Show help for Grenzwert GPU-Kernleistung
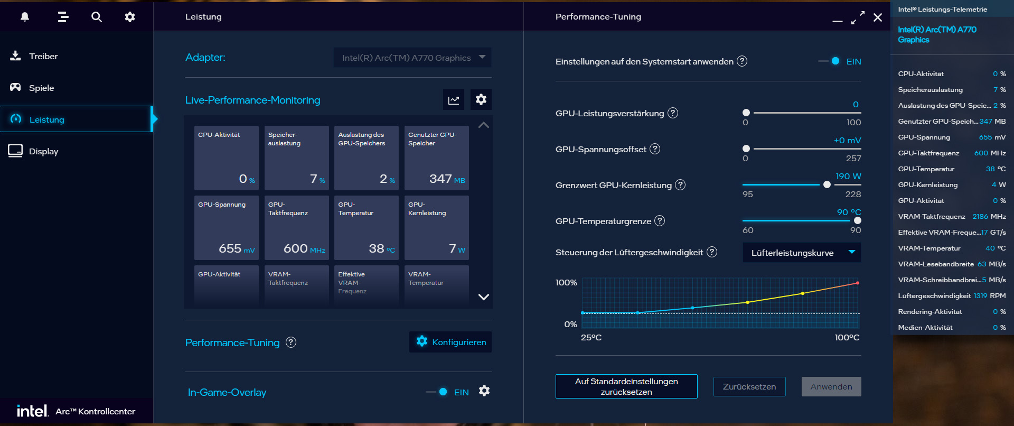 (680, 185)
